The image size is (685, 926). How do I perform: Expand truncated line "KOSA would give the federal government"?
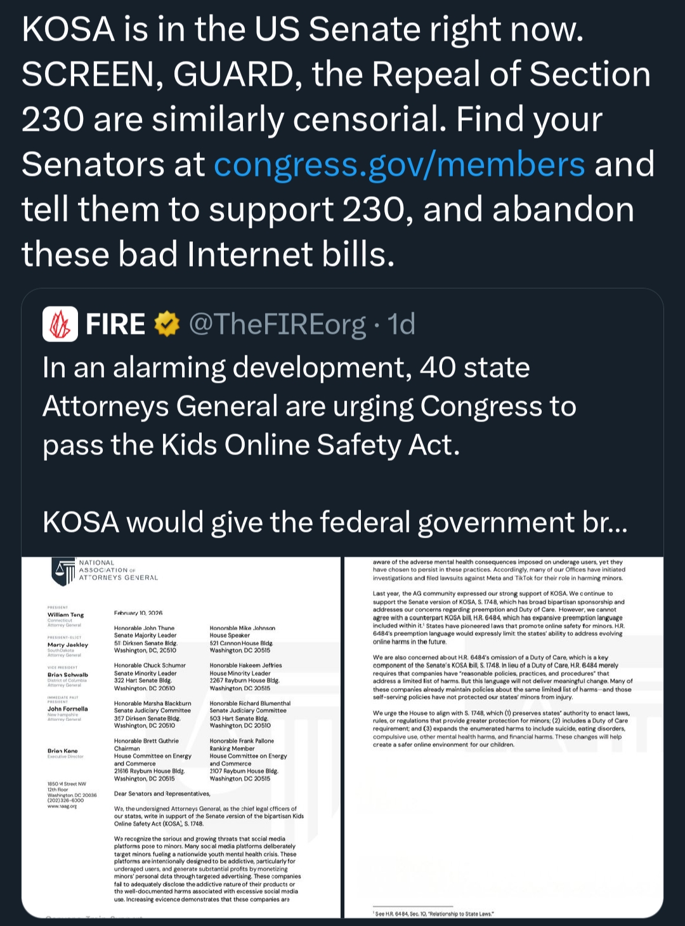click(335, 522)
